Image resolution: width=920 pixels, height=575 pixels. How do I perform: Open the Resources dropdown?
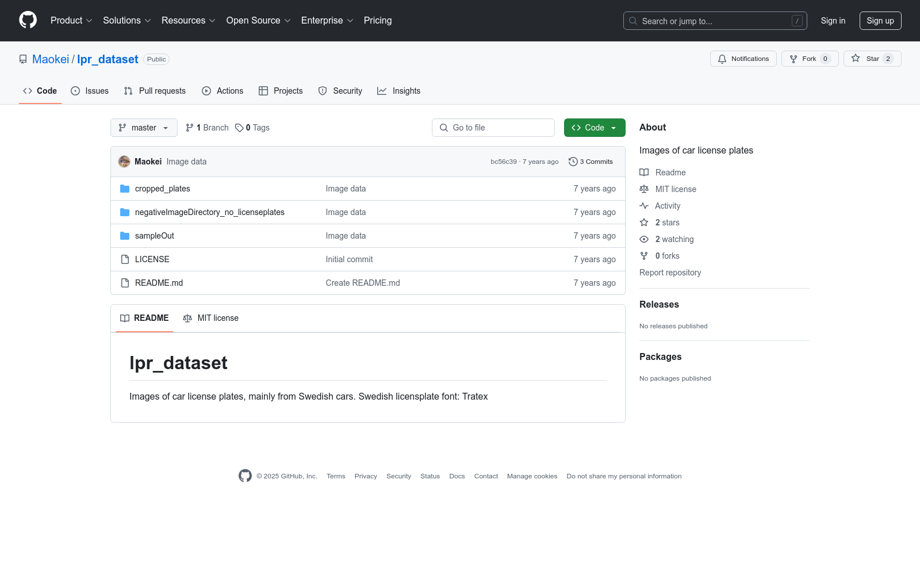189,20
